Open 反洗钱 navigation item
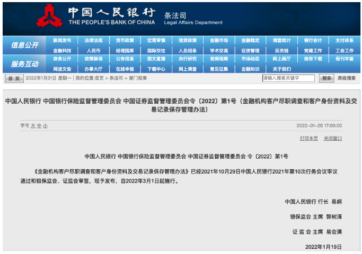This screenshot has width=362, height=254. (x=281, y=51)
